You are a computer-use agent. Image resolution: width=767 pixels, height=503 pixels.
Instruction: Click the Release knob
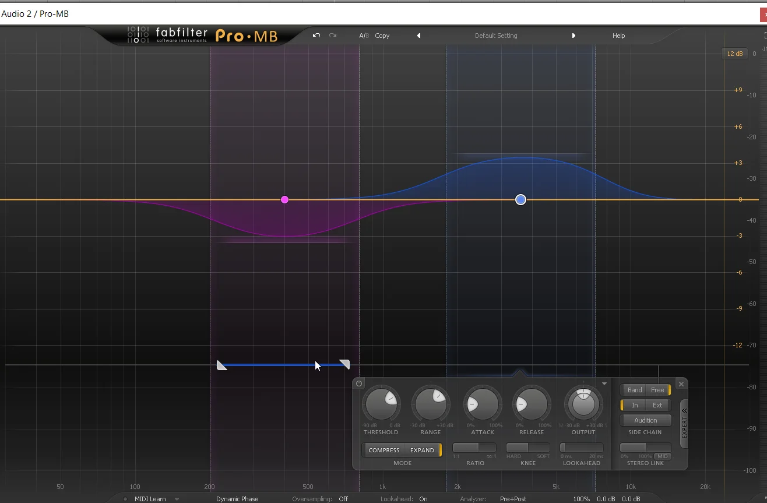tap(532, 403)
